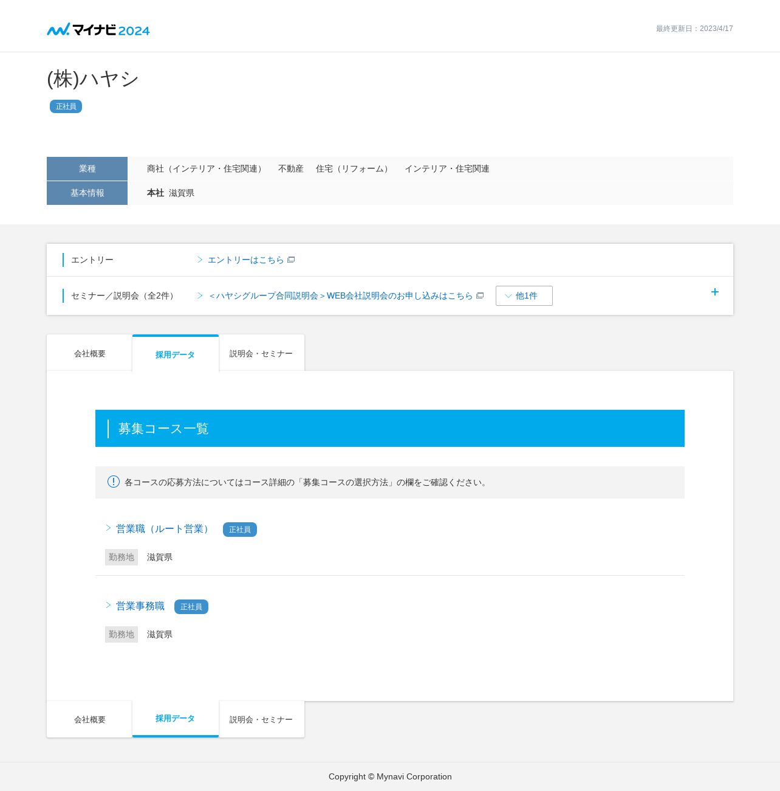Expand the 他1件 seminar dropdown

coord(524,295)
